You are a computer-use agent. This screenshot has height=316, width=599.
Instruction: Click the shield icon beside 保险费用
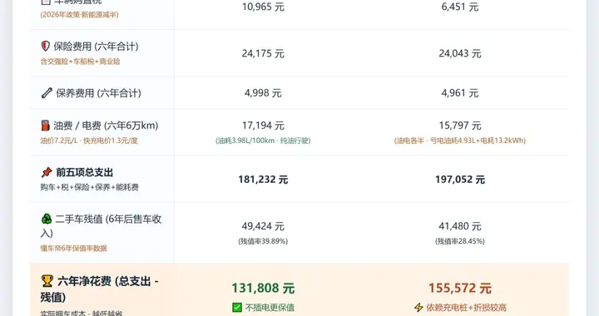(46, 47)
